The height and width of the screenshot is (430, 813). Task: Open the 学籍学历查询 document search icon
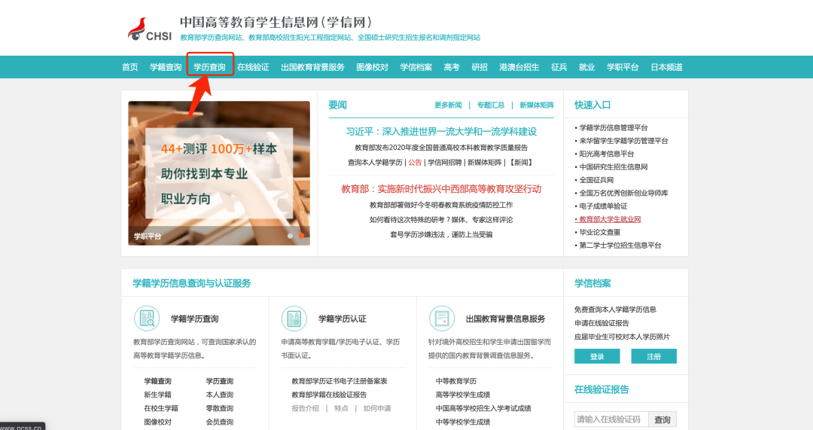pyautogui.click(x=147, y=319)
